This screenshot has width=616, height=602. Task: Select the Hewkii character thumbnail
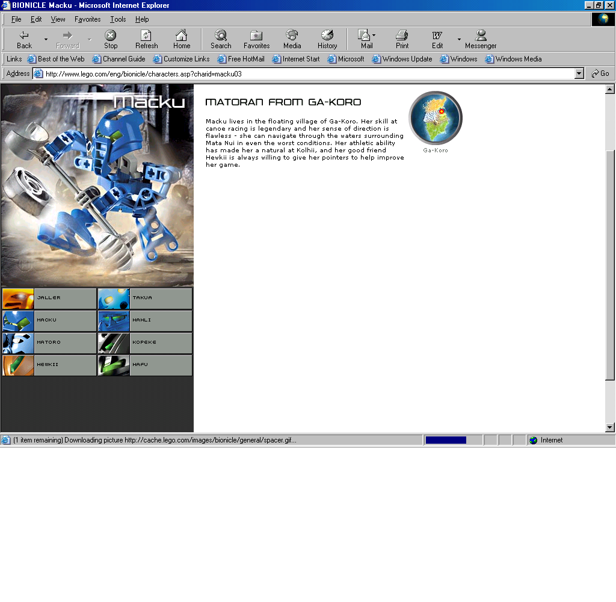18,365
